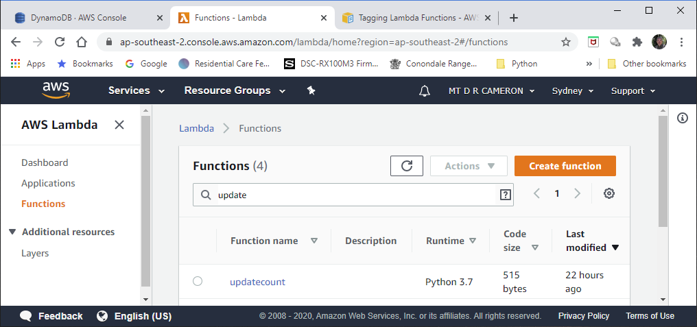The width and height of the screenshot is (697, 327).
Task: Expand the Services menu
Action: pyautogui.click(x=137, y=90)
